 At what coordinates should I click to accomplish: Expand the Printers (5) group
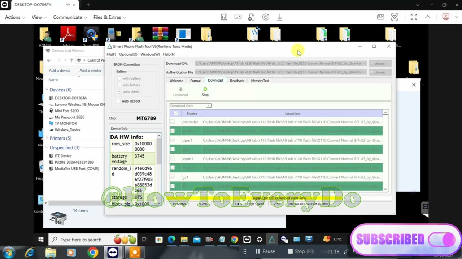[47, 138]
